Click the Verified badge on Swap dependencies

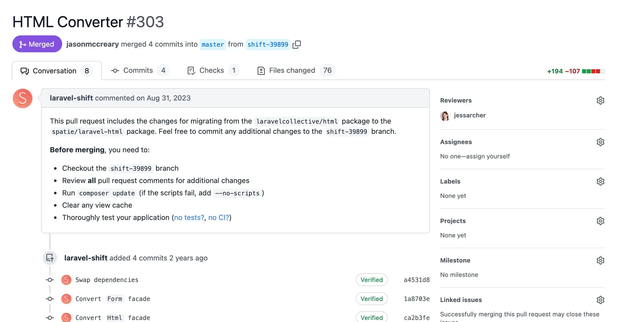[371, 280]
